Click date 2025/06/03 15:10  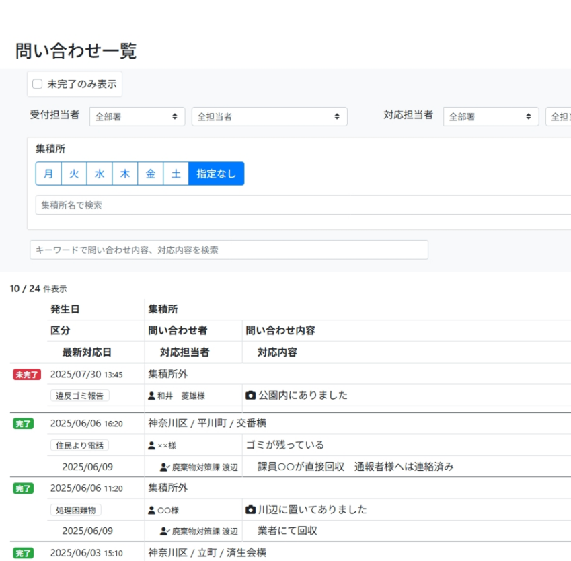coord(87,553)
